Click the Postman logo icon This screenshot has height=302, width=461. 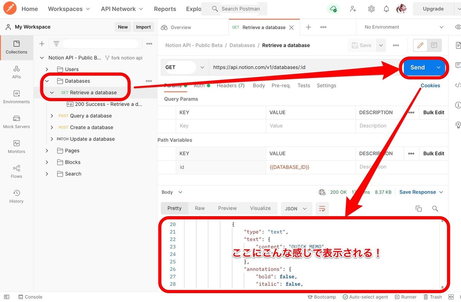click(10, 8)
